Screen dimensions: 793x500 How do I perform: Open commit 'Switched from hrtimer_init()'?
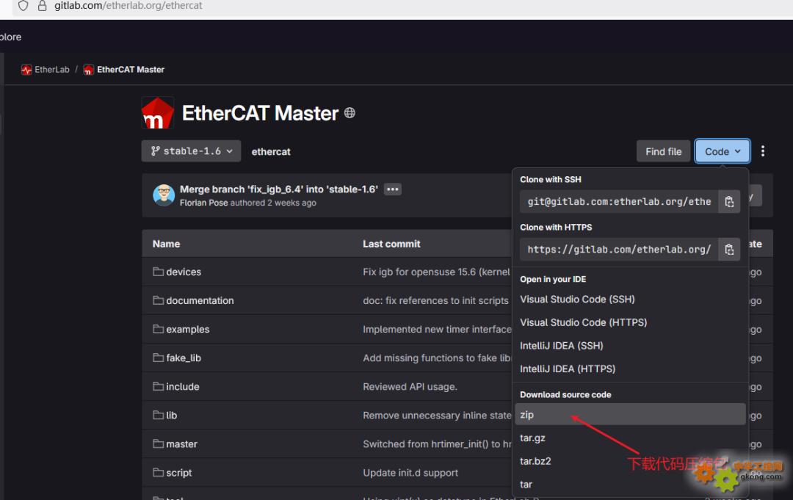(437, 444)
